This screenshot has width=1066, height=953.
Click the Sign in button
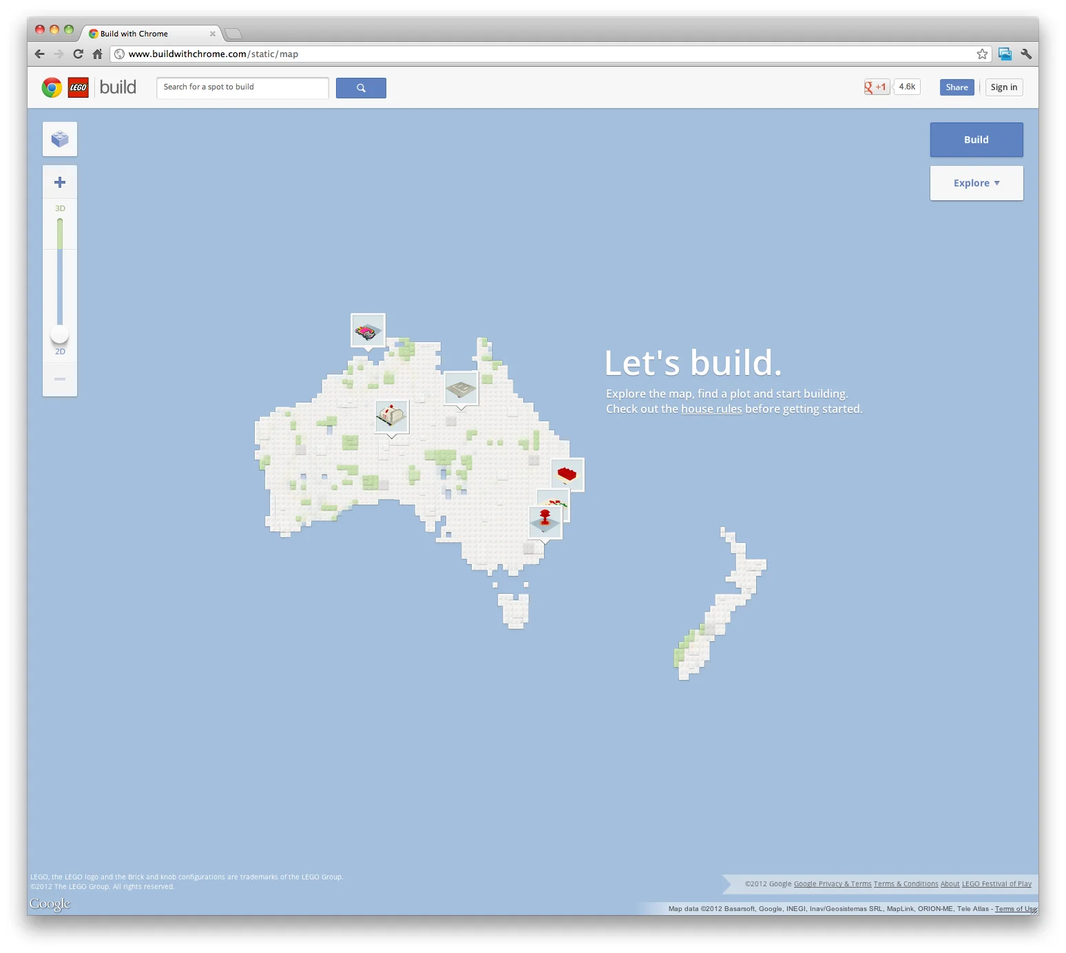(x=1003, y=87)
